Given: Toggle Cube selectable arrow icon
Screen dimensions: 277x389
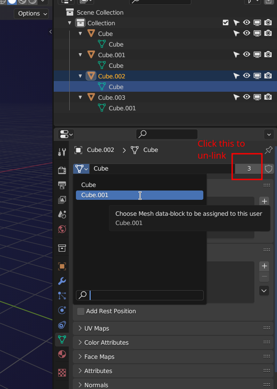Looking at the screenshot, I should pos(236,33).
